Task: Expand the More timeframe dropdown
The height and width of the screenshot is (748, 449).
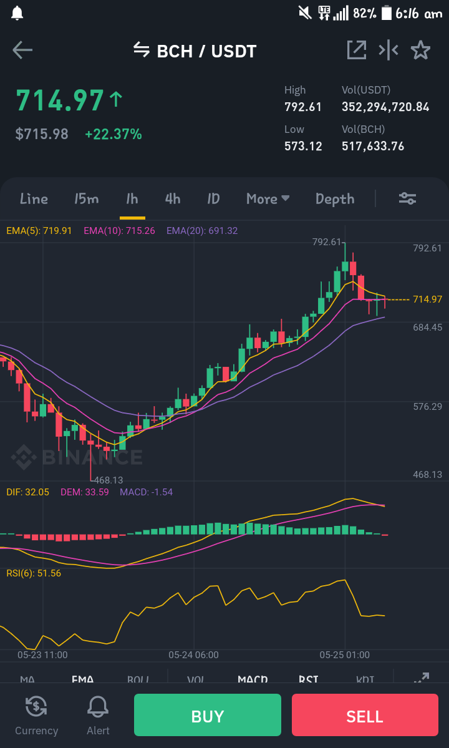Action: [268, 198]
